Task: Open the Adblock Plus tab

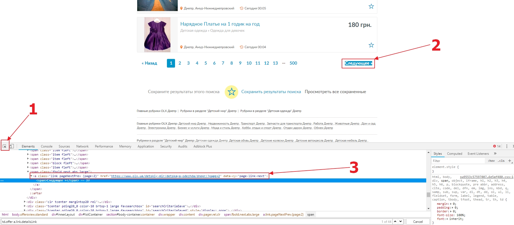Action: [x=203, y=146]
